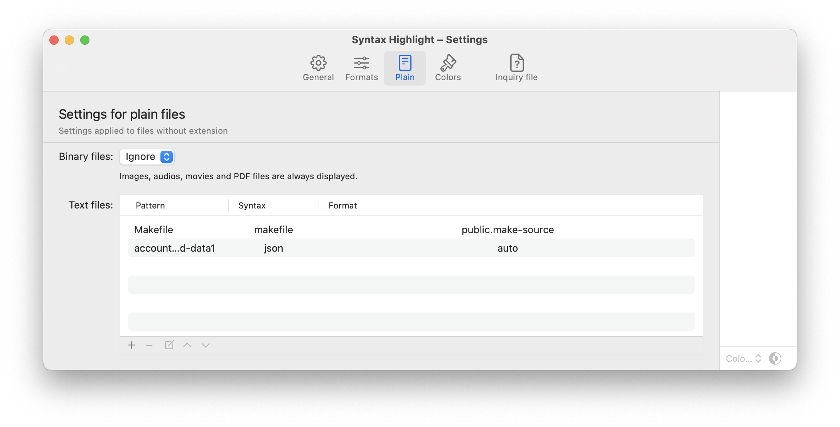This screenshot has height=427, width=840.
Task: Select the account...d-data1 pattern row
Action: (412, 248)
